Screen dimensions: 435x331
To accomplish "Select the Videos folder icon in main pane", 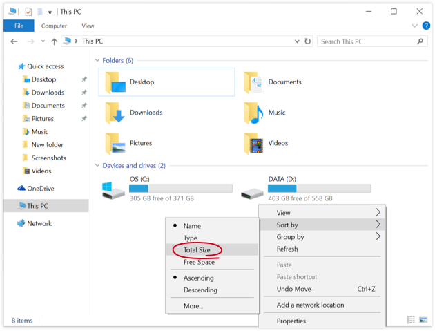I will coord(253,143).
